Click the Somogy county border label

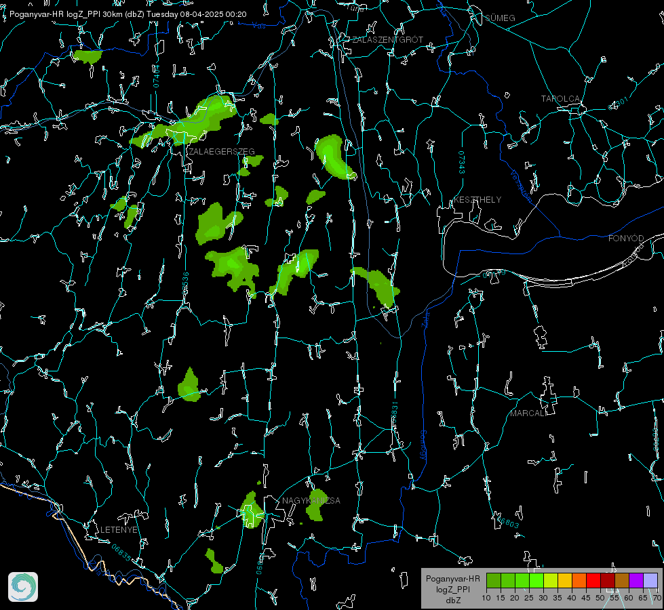tap(423, 445)
